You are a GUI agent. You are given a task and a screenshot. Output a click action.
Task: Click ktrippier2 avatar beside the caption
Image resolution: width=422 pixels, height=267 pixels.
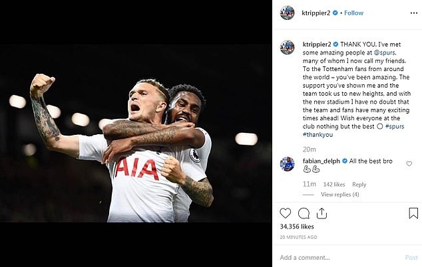(287, 47)
